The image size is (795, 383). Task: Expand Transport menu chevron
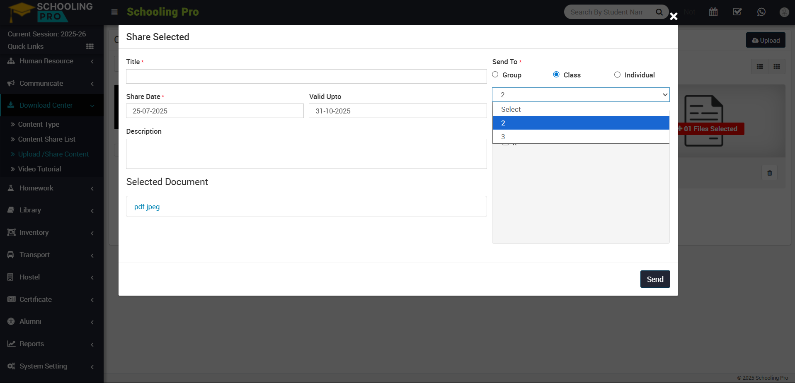pos(92,255)
